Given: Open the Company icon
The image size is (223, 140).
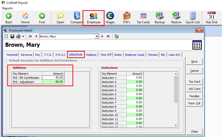Looking at the screenshot, I should (77, 18).
